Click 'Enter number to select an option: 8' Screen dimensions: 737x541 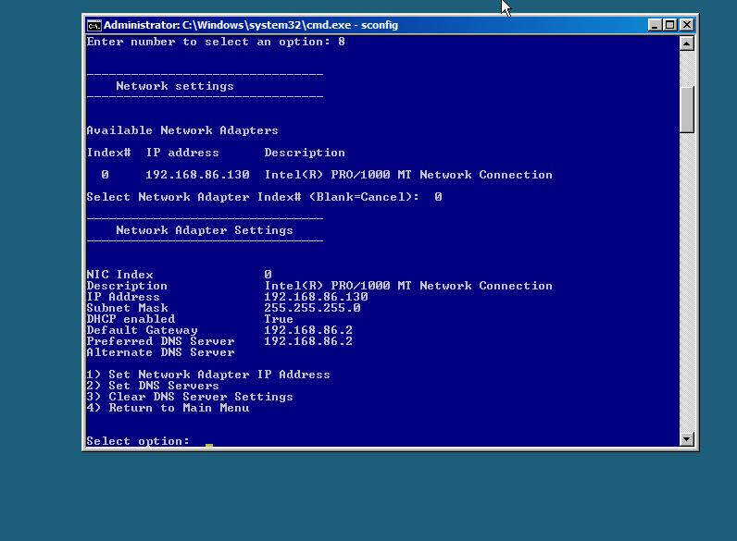pyautogui.click(x=216, y=42)
